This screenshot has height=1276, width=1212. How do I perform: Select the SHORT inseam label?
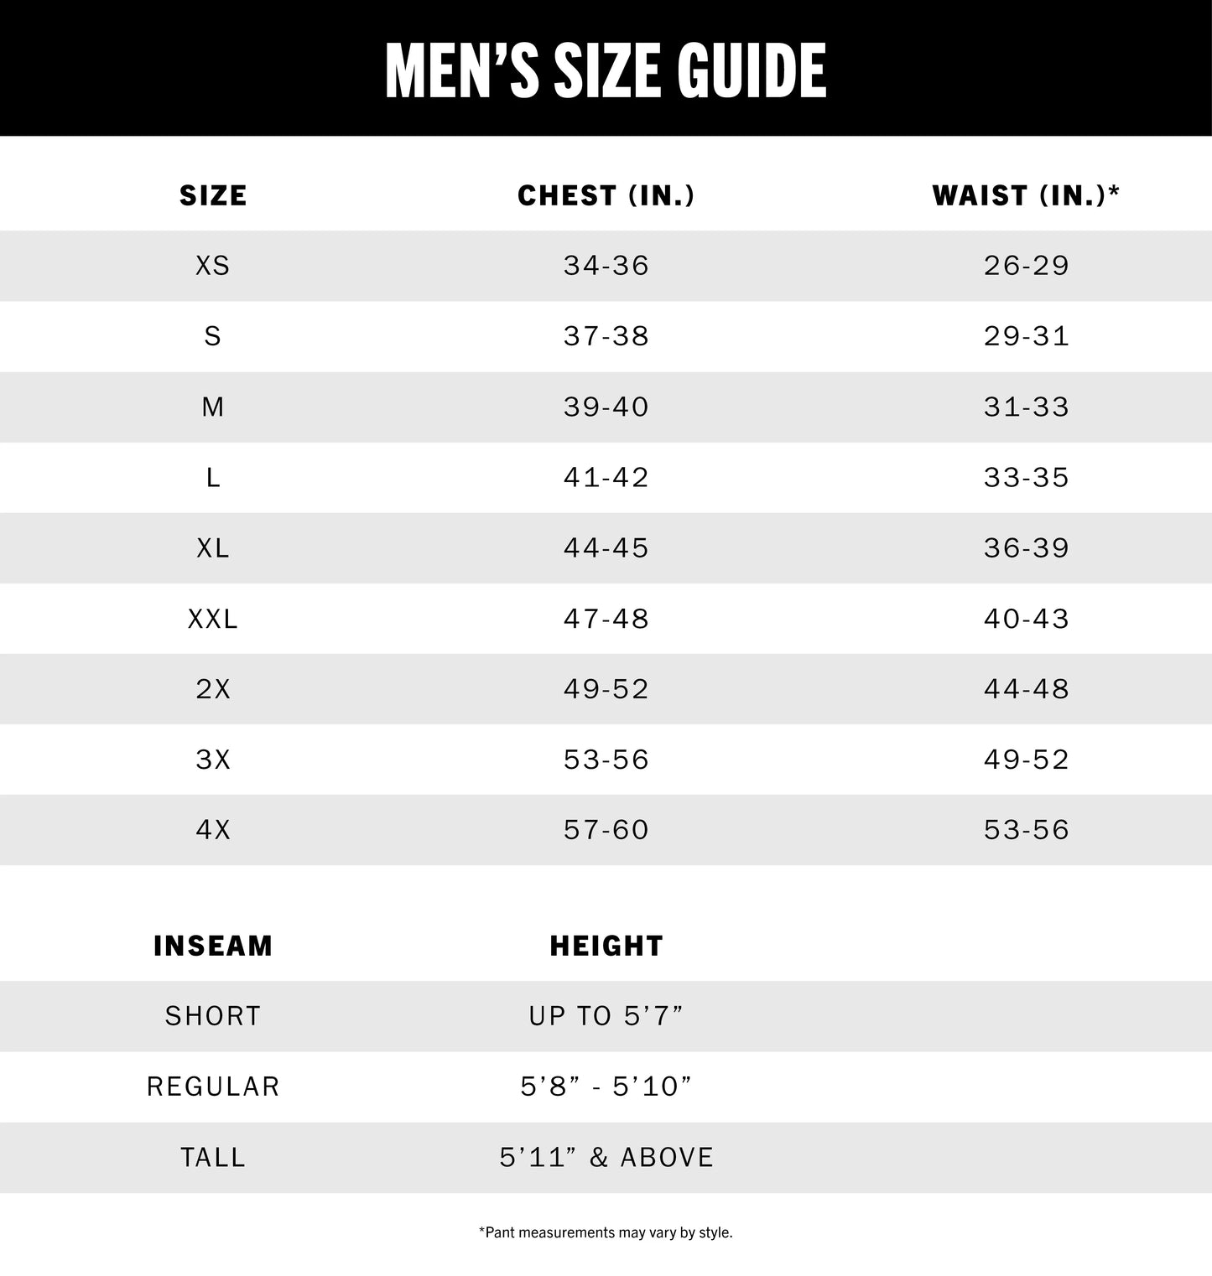[213, 1016]
